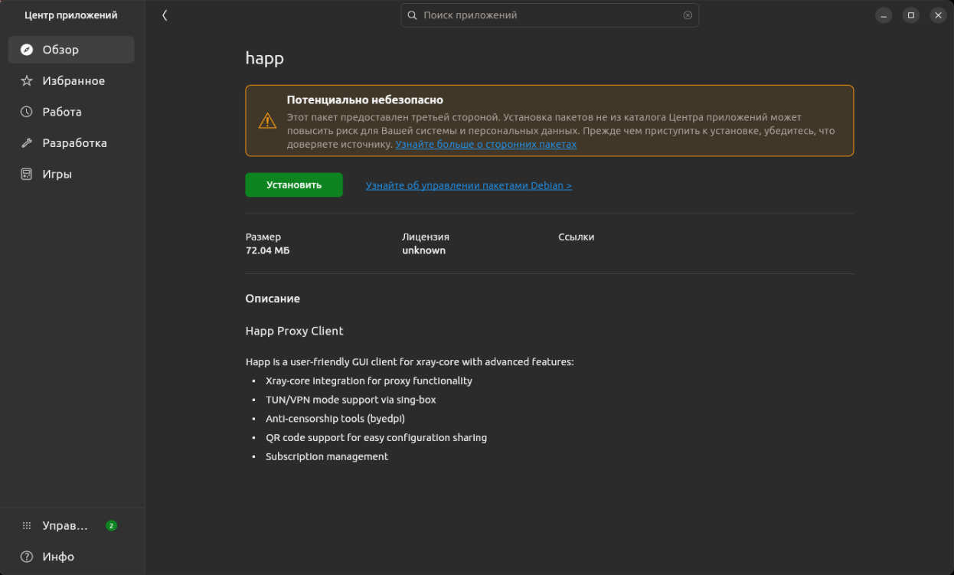
Task: Click 'Anti-censorship tools (byedpi)' line
Action: click(x=335, y=419)
